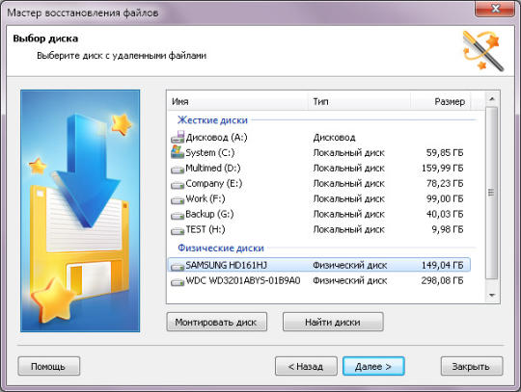Click the disk icon of WDC WD3201ABYS-01B9A0
Screen dimensions: 521x392
click(178, 282)
